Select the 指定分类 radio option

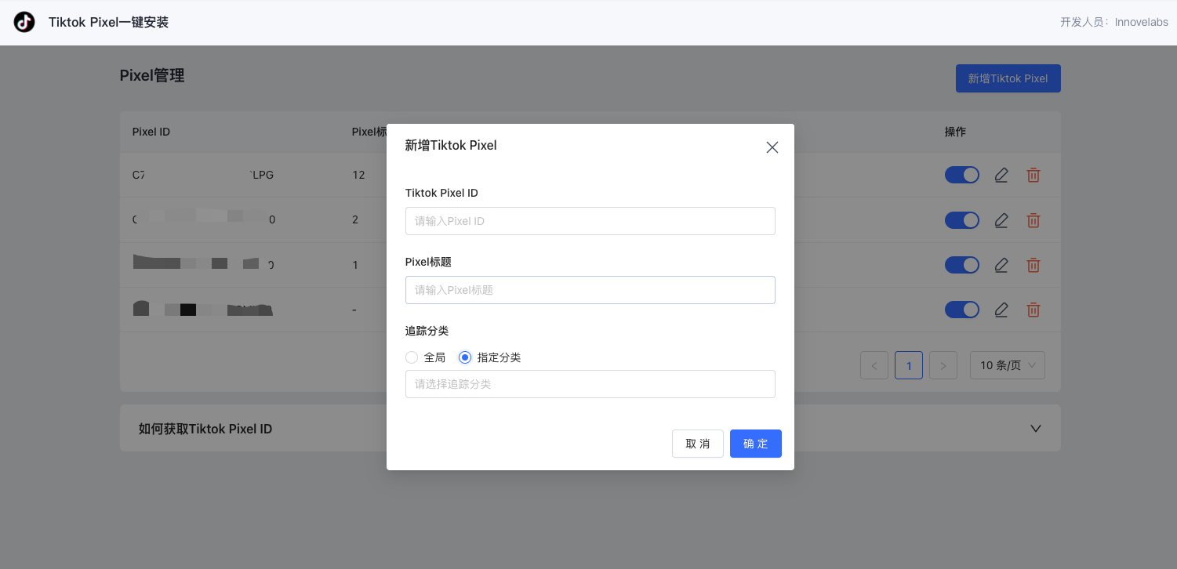point(465,357)
